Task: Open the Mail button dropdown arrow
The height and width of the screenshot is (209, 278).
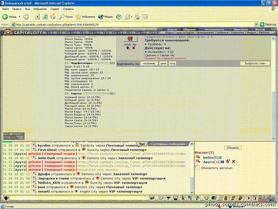Action: (132, 17)
